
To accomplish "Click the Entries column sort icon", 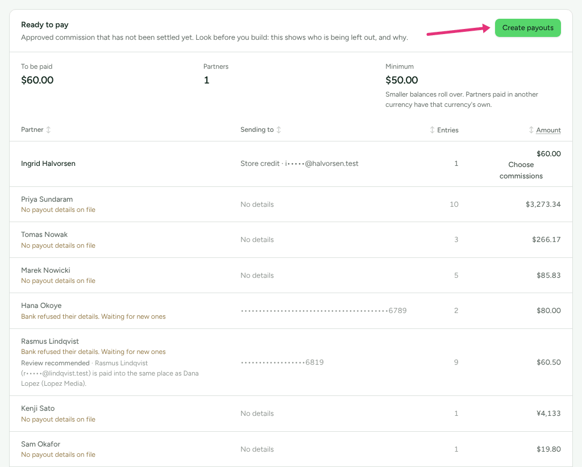I will tap(432, 130).
